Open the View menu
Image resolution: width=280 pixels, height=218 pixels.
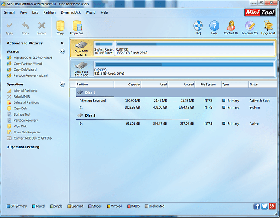click(24, 12)
